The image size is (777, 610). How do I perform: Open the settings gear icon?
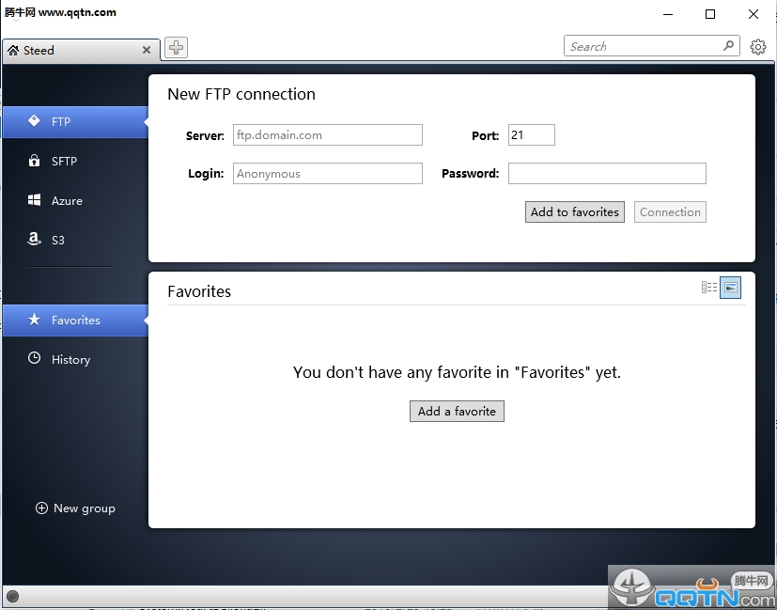757,46
